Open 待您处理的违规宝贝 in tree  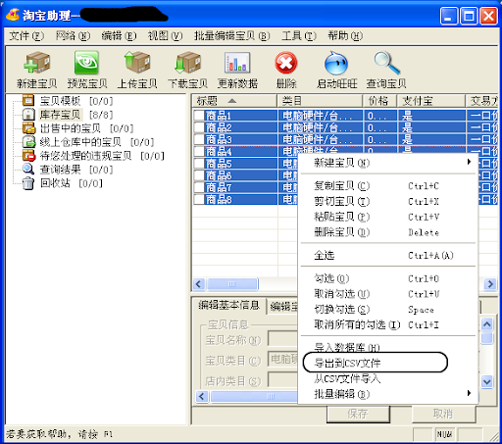pyautogui.click(x=85, y=156)
